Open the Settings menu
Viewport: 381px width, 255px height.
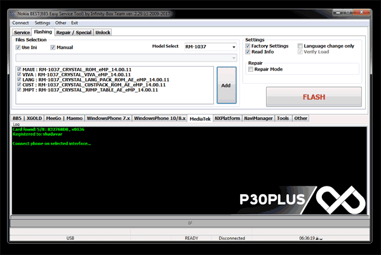[x=43, y=23]
